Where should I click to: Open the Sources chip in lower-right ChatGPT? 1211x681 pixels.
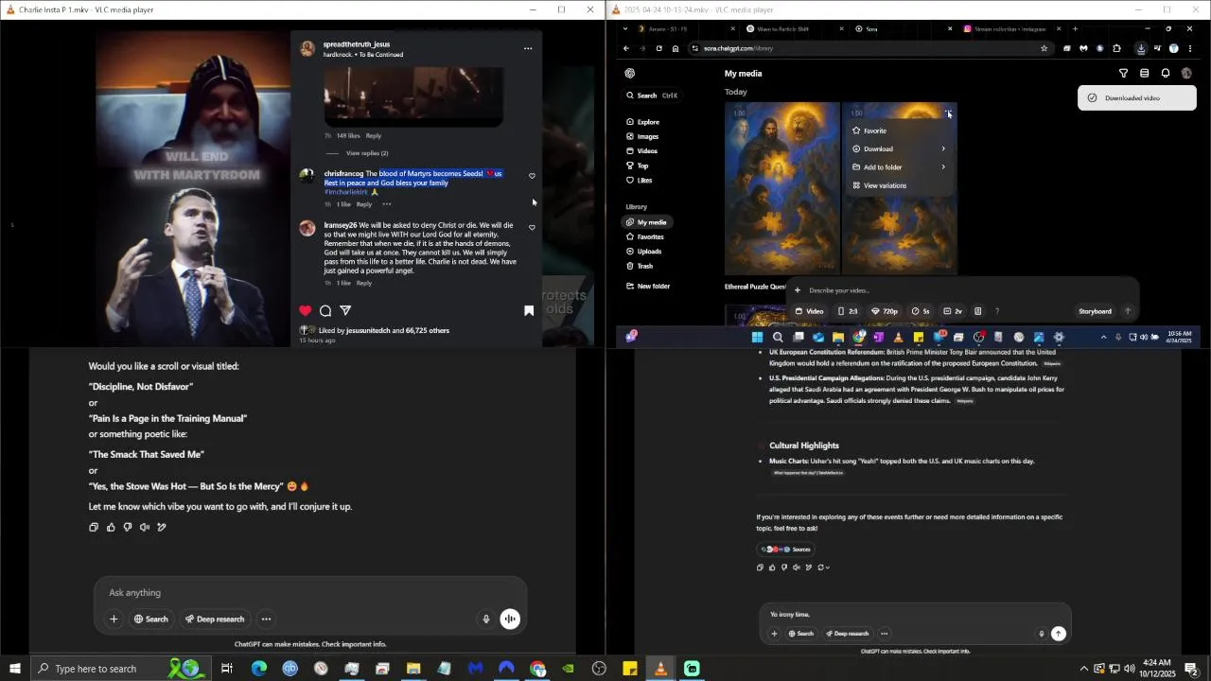pyautogui.click(x=786, y=550)
